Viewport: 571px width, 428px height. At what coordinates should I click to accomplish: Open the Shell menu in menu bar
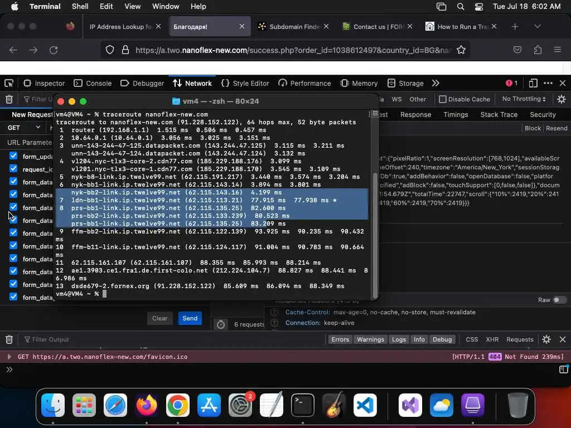[x=80, y=7]
